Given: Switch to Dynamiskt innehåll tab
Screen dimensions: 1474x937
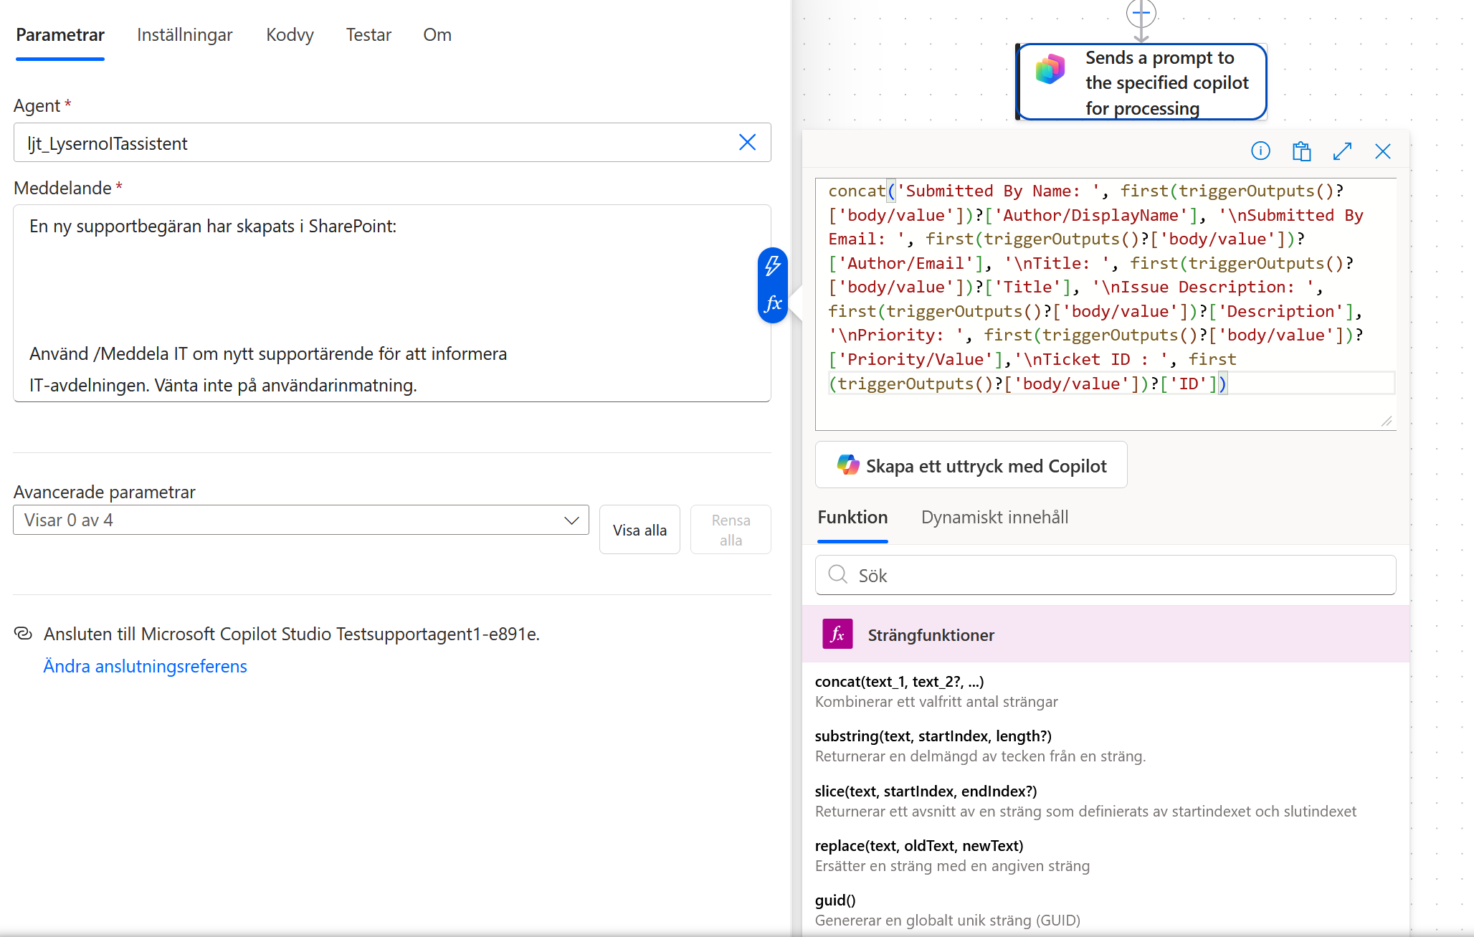Looking at the screenshot, I should (x=994, y=517).
